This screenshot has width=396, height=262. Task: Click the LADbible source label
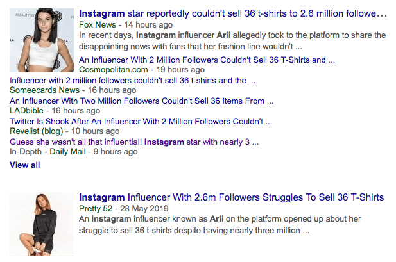pyautogui.click(x=28, y=111)
